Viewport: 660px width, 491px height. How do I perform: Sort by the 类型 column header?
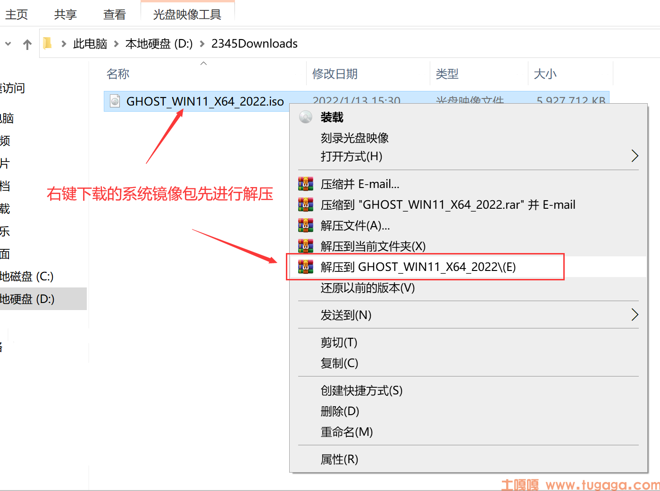click(447, 74)
